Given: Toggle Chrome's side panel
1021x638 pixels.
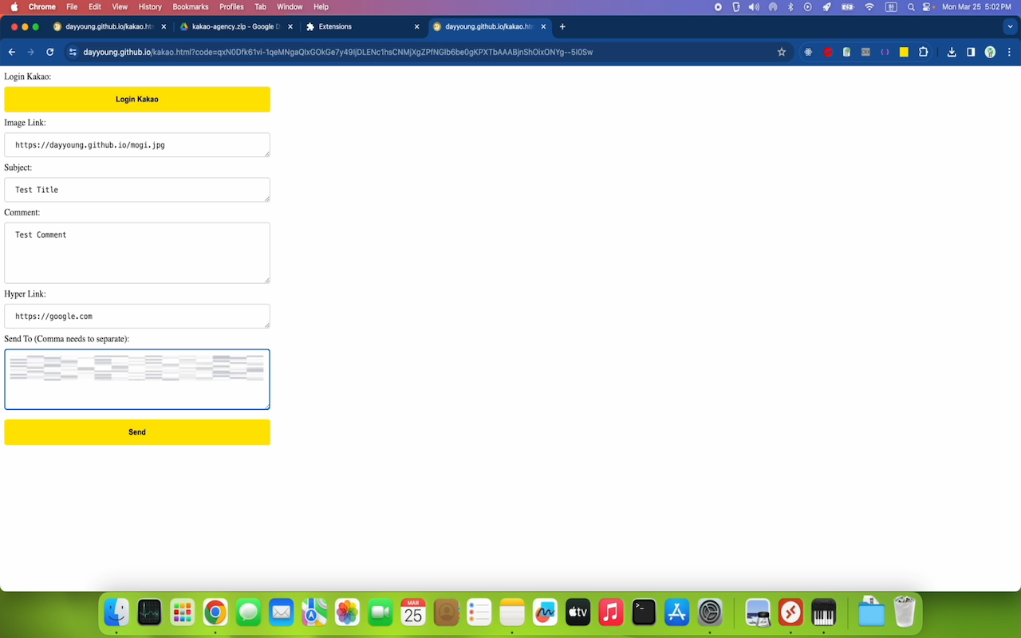Looking at the screenshot, I should pos(971,52).
